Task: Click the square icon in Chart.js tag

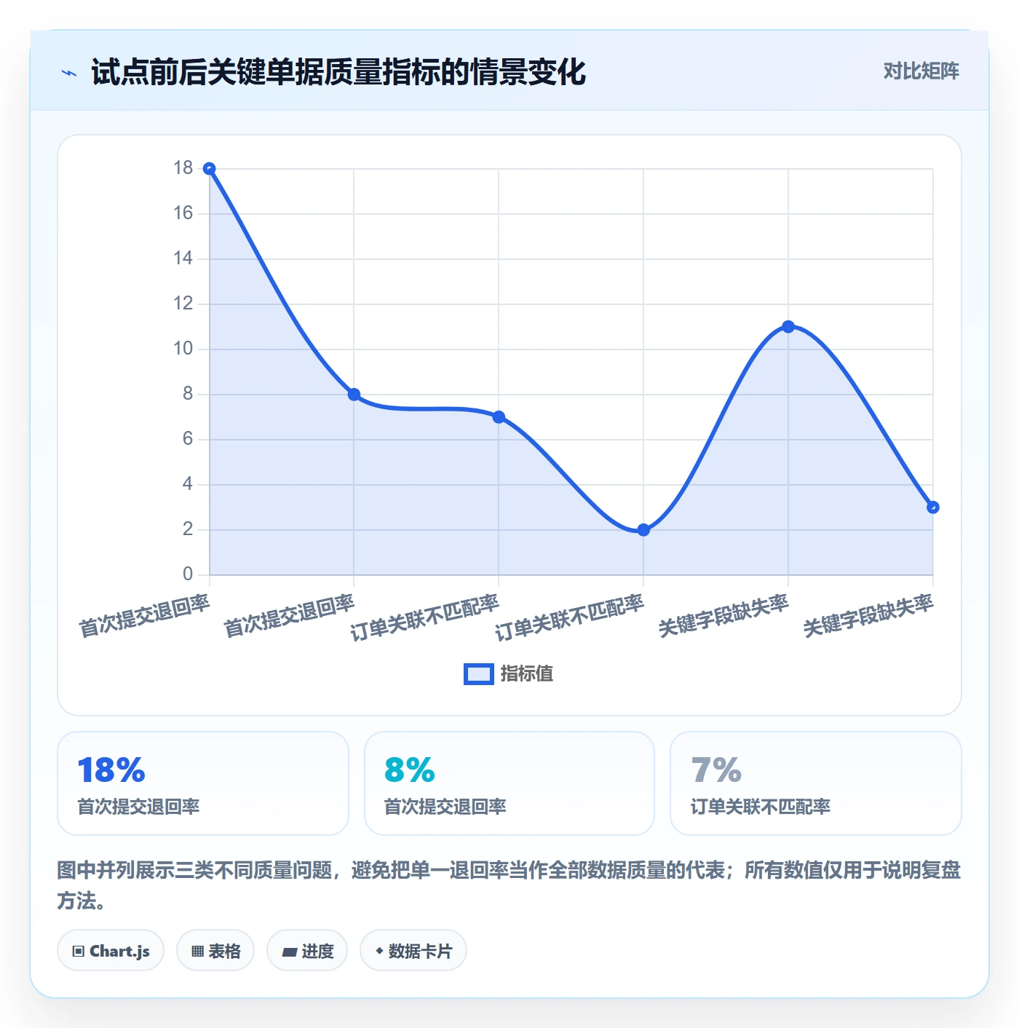Action: 79,952
